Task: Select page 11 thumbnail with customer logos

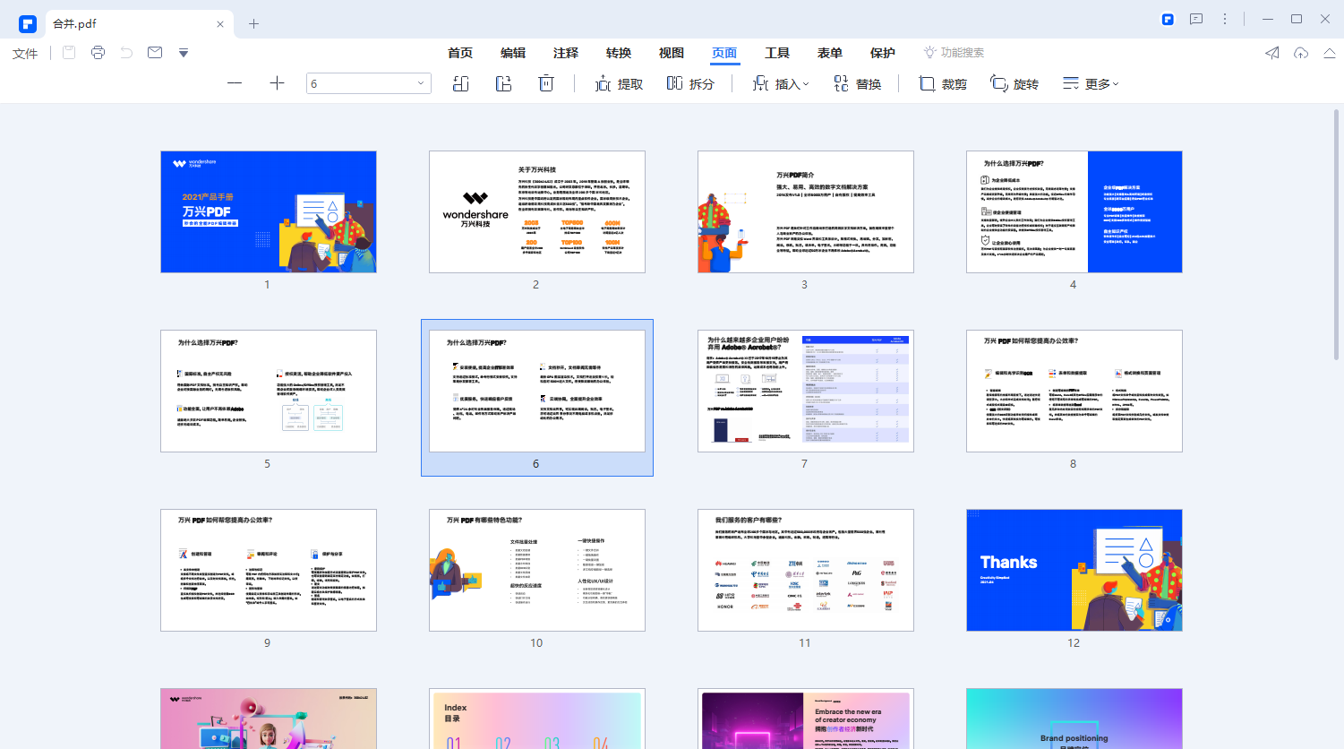Action: click(806, 570)
